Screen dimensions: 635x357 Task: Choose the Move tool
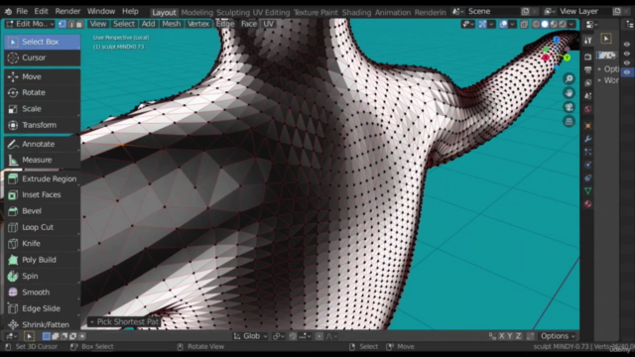click(x=42, y=76)
